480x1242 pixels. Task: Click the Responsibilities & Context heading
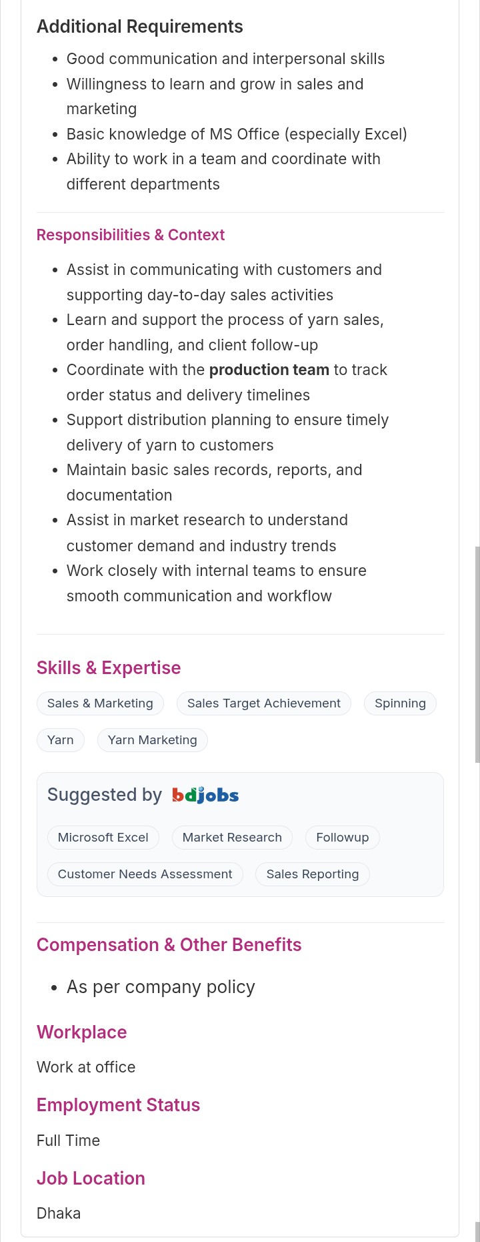point(131,235)
